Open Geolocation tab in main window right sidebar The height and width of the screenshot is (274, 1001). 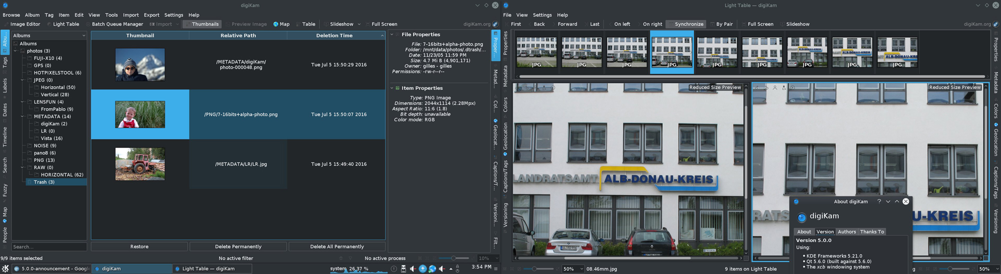coord(495,135)
